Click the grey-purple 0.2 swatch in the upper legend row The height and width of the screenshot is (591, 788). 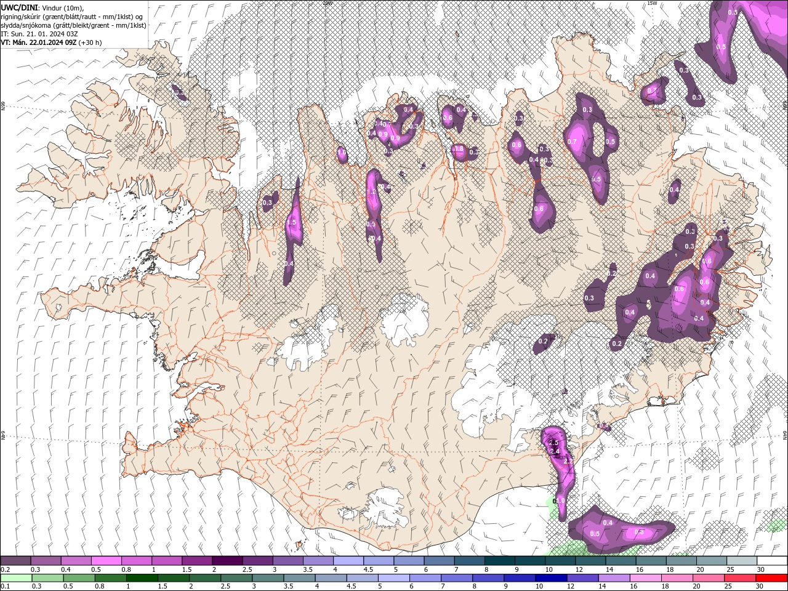(x=15, y=561)
